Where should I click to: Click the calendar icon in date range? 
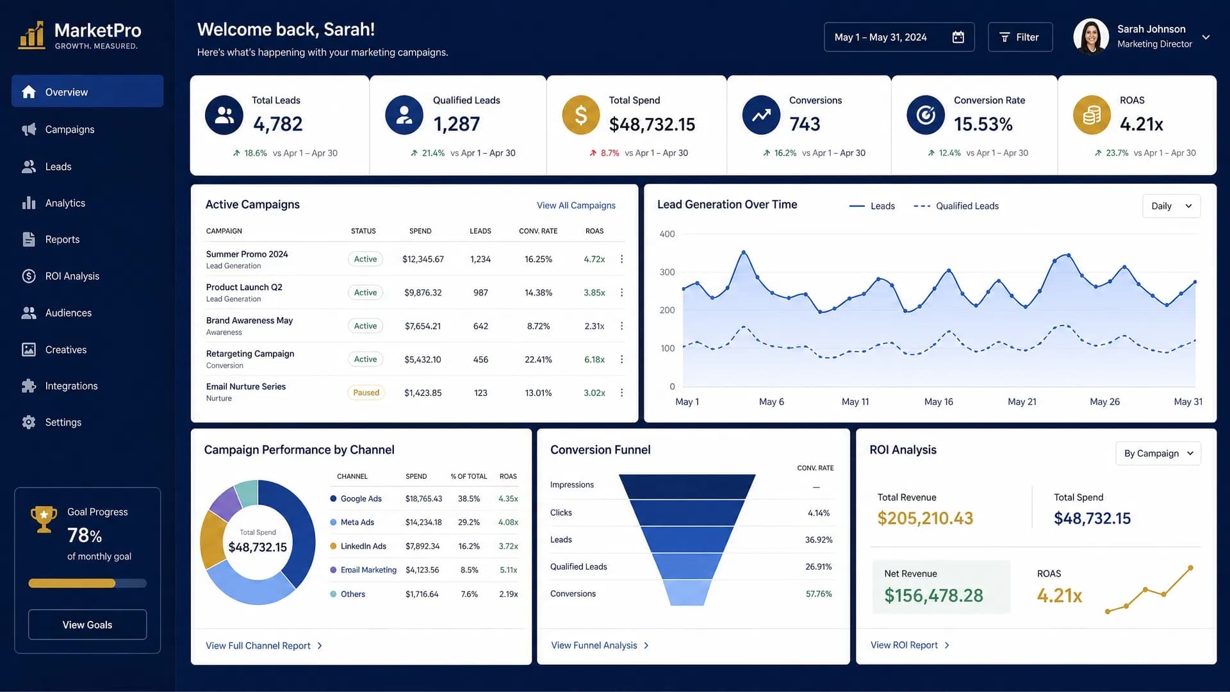[x=958, y=37]
